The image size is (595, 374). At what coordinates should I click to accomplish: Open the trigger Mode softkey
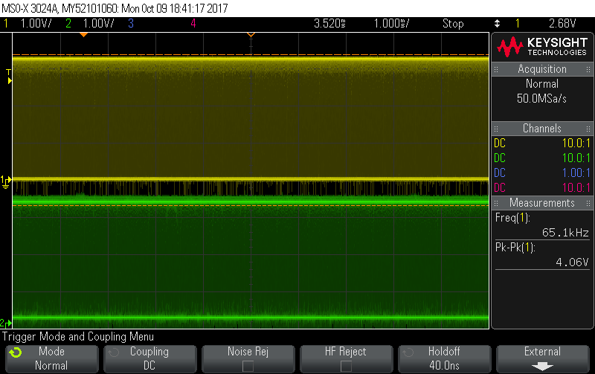[x=51, y=358]
